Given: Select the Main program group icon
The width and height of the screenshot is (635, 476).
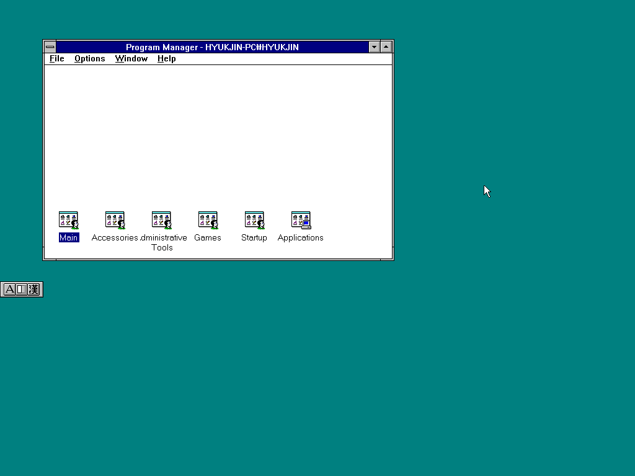Looking at the screenshot, I should pyautogui.click(x=68, y=220).
